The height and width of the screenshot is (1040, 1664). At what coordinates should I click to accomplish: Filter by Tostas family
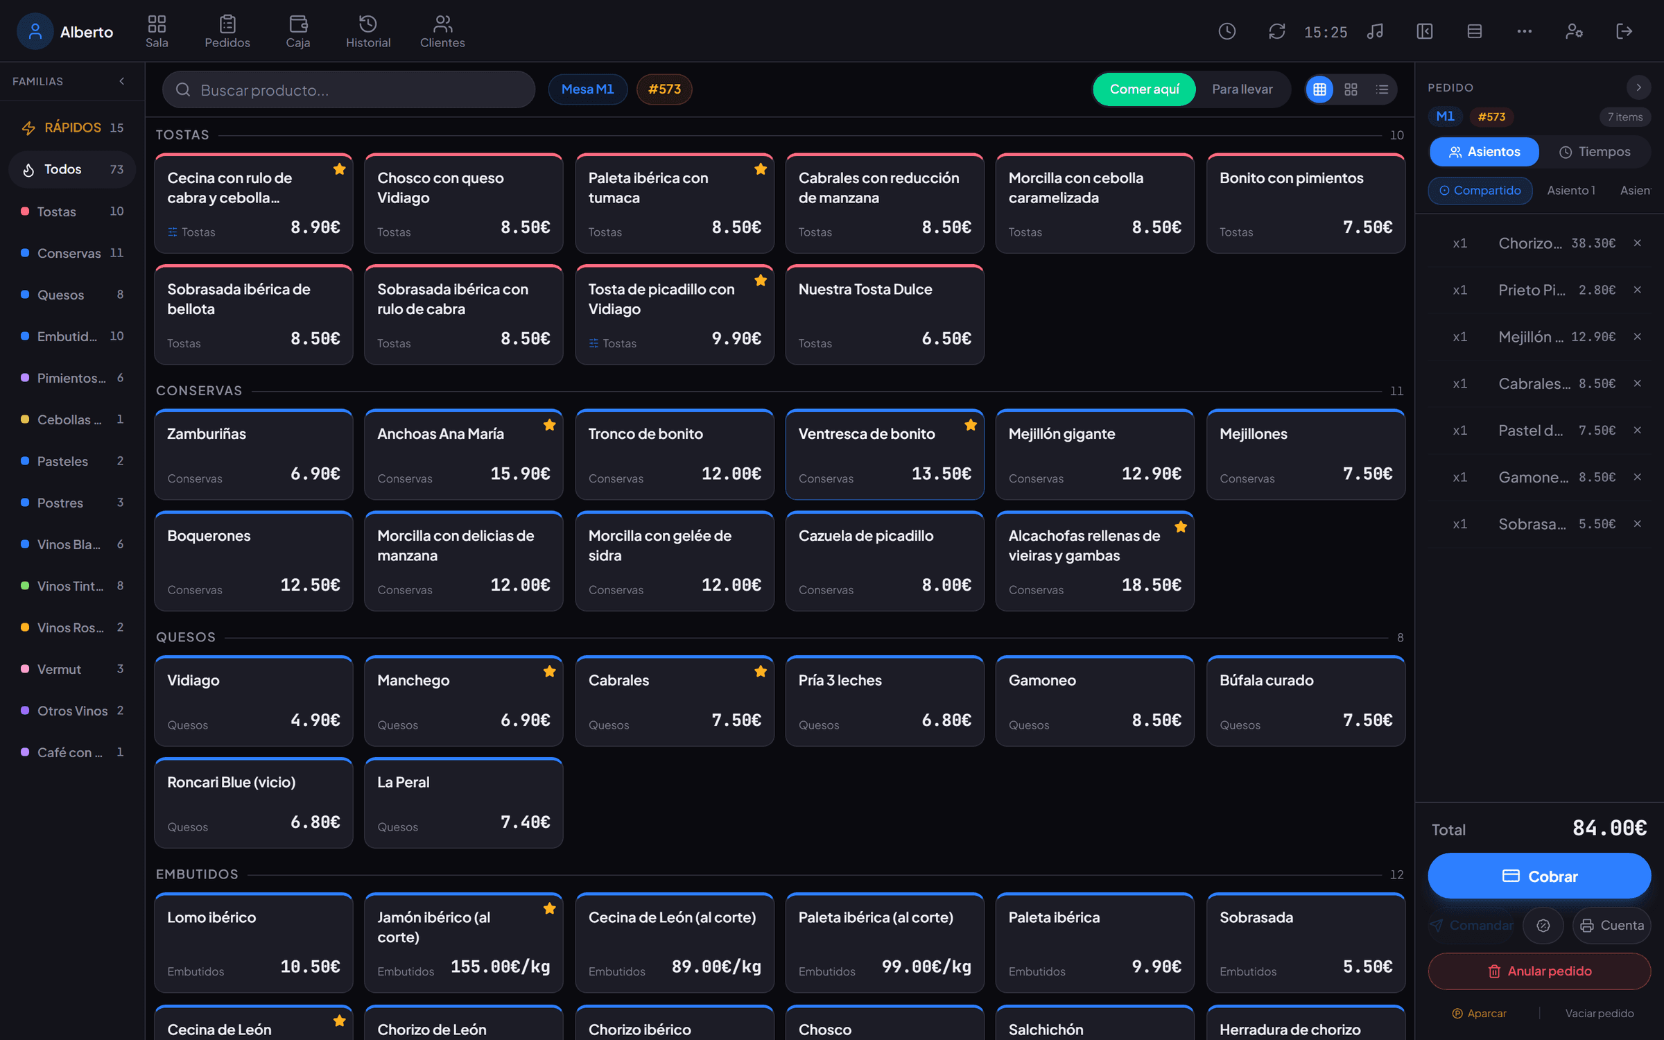tap(72, 211)
